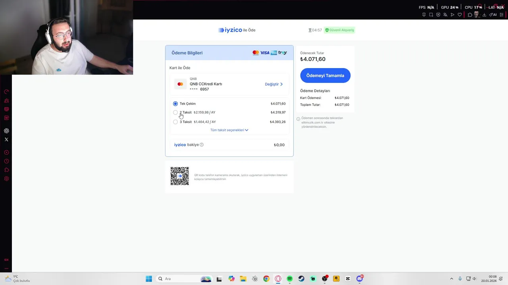Open Rockstar Games Launcher in taskbar
The image size is (508, 285).
pos(336,279)
